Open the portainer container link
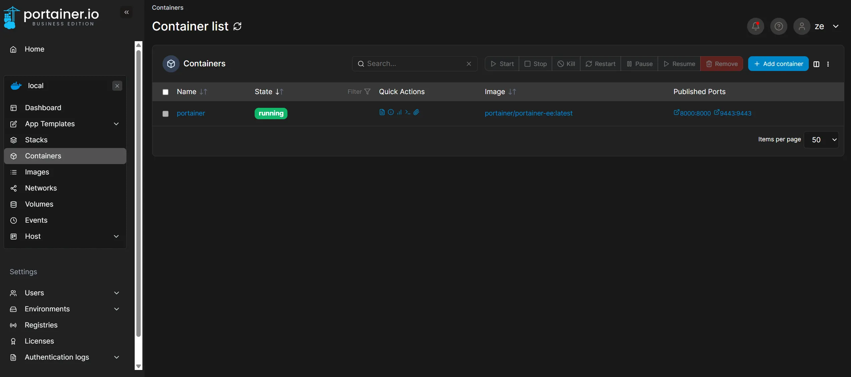This screenshot has height=377, width=851. coord(191,114)
